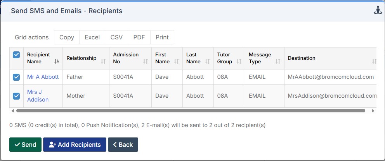The height and width of the screenshot is (161, 385).
Task: Click Add Recipients button
Action: tap(75, 145)
